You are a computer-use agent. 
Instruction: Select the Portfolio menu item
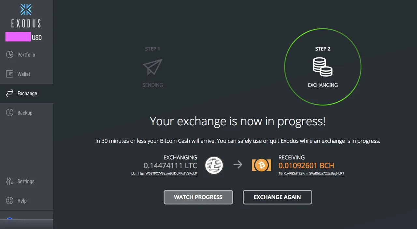coord(26,55)
